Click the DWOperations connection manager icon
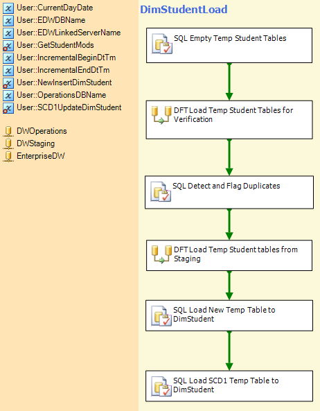The image size is (320, 411). point(8,131)
